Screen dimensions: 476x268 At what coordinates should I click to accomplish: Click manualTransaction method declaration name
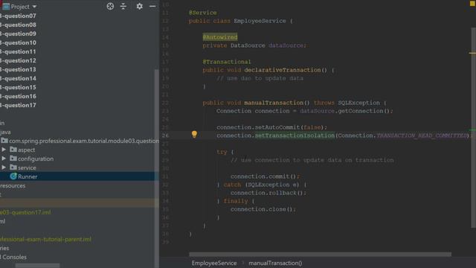click(273, 103)
